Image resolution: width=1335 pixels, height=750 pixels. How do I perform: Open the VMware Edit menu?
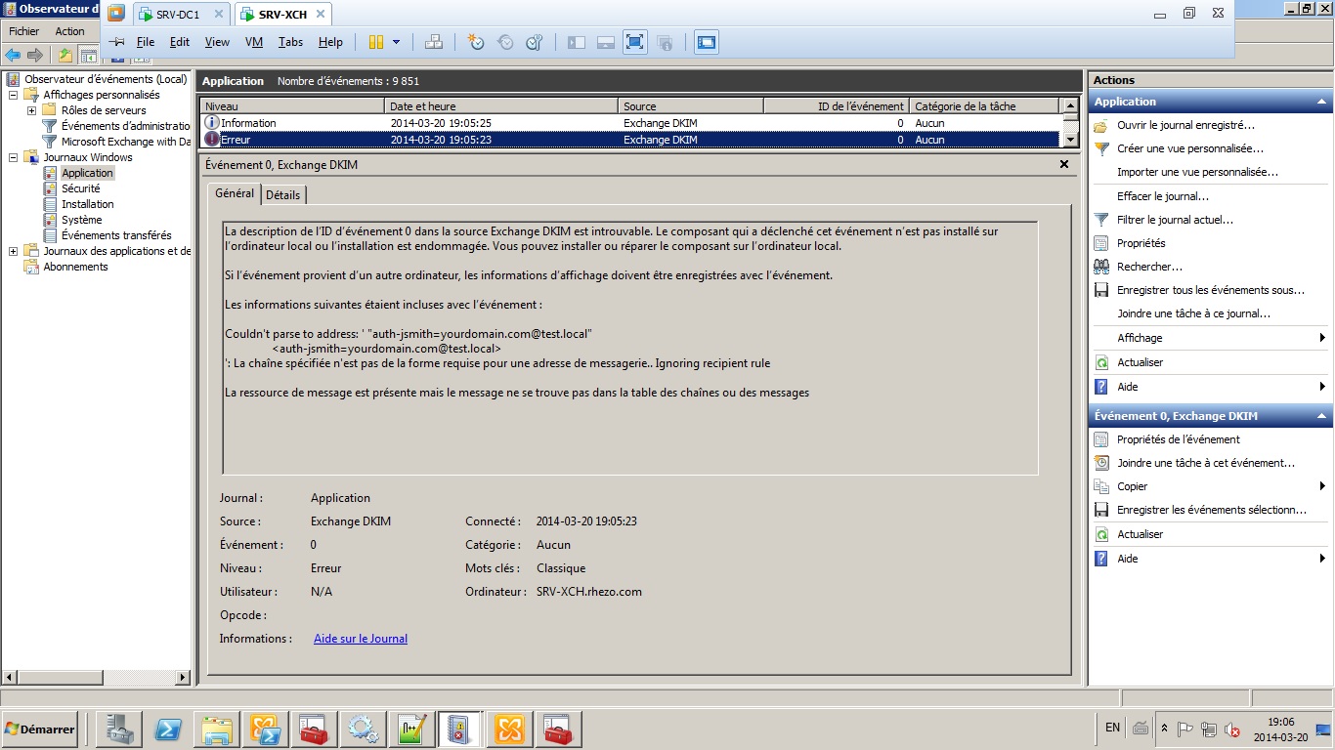[180, 42]
